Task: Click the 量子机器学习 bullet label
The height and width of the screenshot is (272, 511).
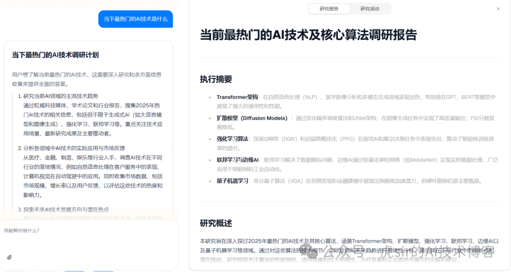Action: pyautogui.click(x=232, y=181)
